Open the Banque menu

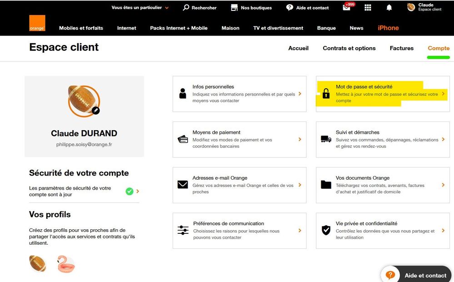pyautogui.click(x=326, y=28)
